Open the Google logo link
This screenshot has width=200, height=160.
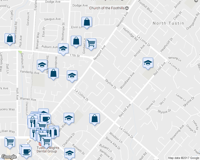pyautogui.click(x=9, y=157)
